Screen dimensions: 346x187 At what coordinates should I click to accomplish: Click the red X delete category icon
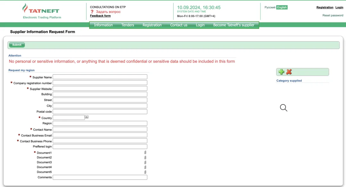pos(289,72)
